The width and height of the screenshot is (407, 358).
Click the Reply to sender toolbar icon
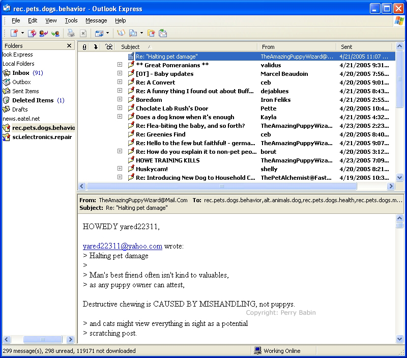point(43,33)
